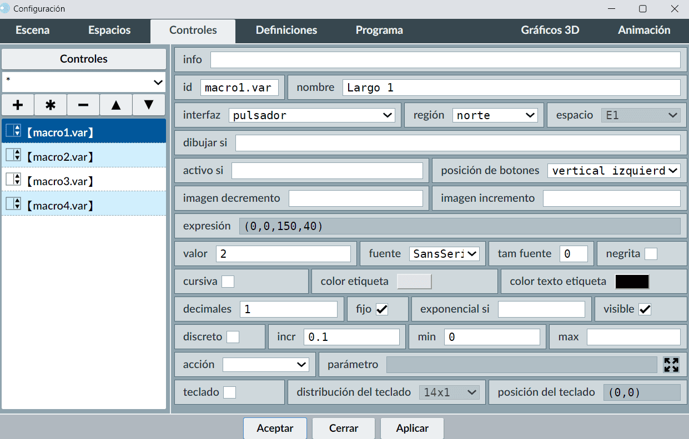This screenshot has width=689, height=439.
Task: Open the región norte dropdown
Action: (495, 115)
